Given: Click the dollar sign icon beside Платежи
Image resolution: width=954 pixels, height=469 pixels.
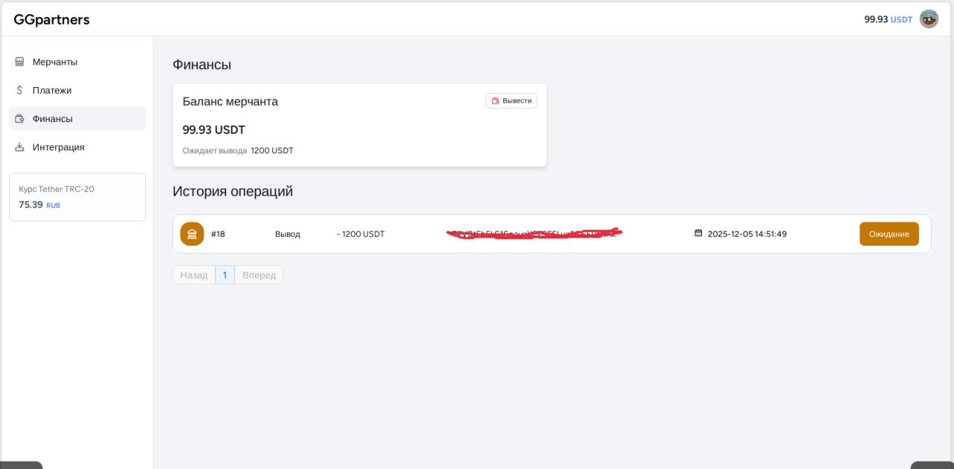Looking at the screenshot, I should pyautogui.click(x=19, y=90).
